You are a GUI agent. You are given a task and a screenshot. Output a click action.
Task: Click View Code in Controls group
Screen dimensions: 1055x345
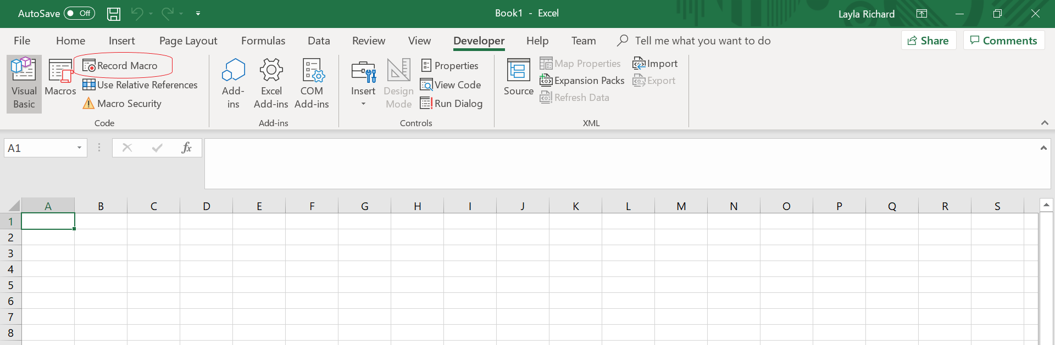451,85
